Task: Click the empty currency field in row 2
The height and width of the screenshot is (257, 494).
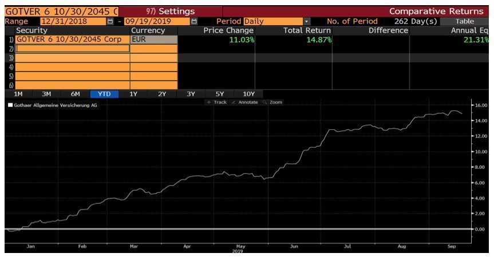Action: tap(154, 49)
